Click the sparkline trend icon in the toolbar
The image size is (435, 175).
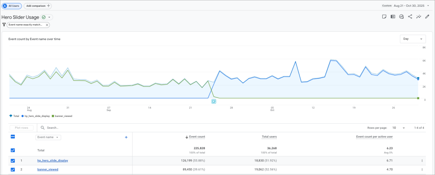418,17
